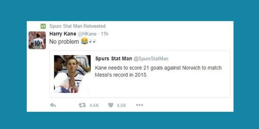Open Spurs Stat Man Retweeted link
The image size is (259, 129).
coord(77,26)
